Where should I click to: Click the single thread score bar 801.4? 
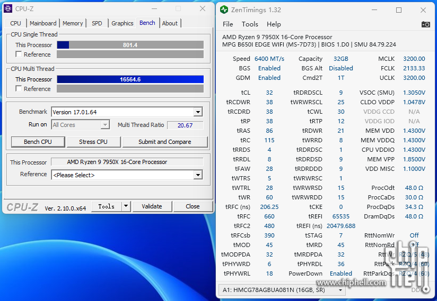130,45
